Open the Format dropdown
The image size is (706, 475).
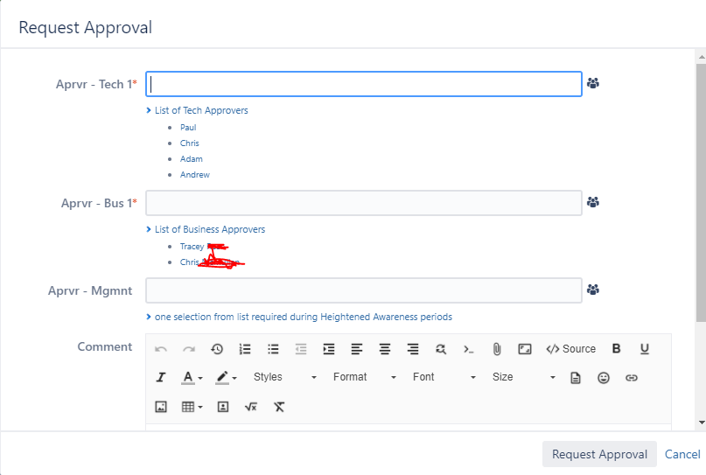pyautogui.click(x=365, y=377)
